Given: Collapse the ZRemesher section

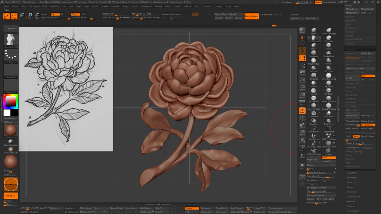Looking at the screenshot, I should (351, 110).
